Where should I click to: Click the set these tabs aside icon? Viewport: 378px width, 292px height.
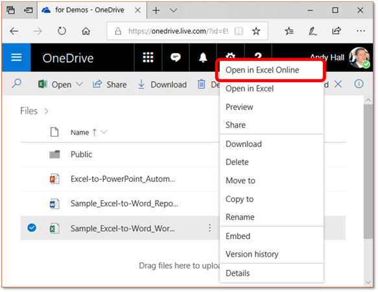tap(29, 10)
